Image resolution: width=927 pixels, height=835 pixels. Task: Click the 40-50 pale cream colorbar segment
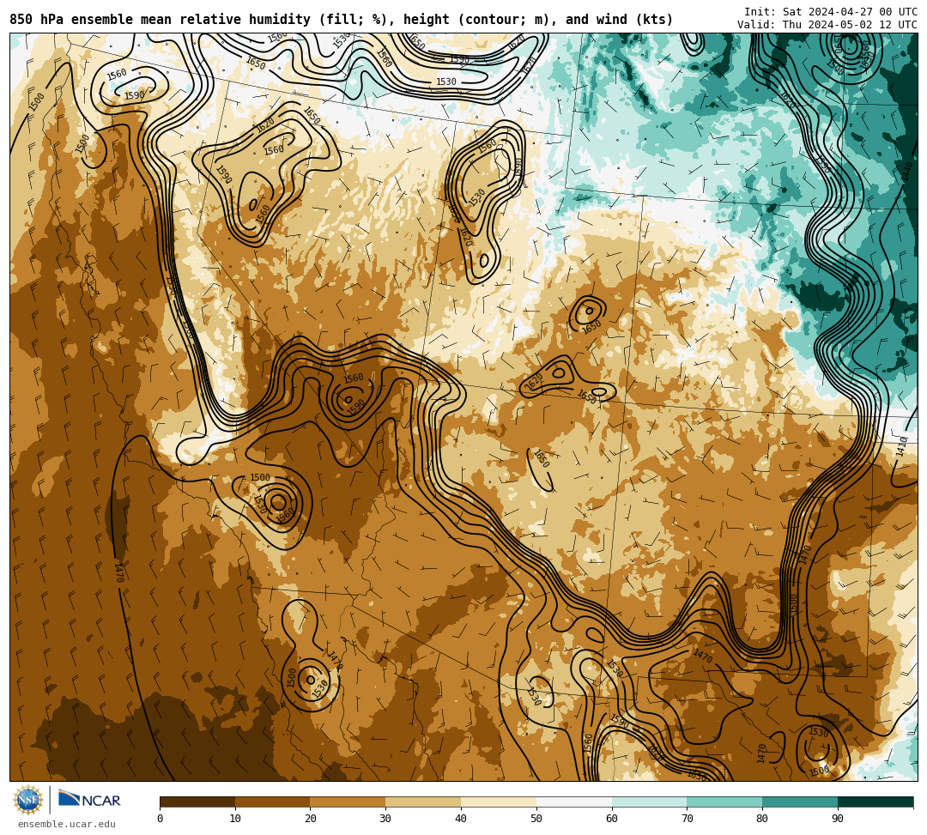tap(499, 802)
